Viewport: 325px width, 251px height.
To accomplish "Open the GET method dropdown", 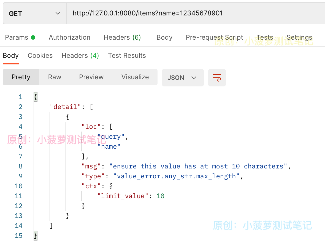I will pos(35,13).
